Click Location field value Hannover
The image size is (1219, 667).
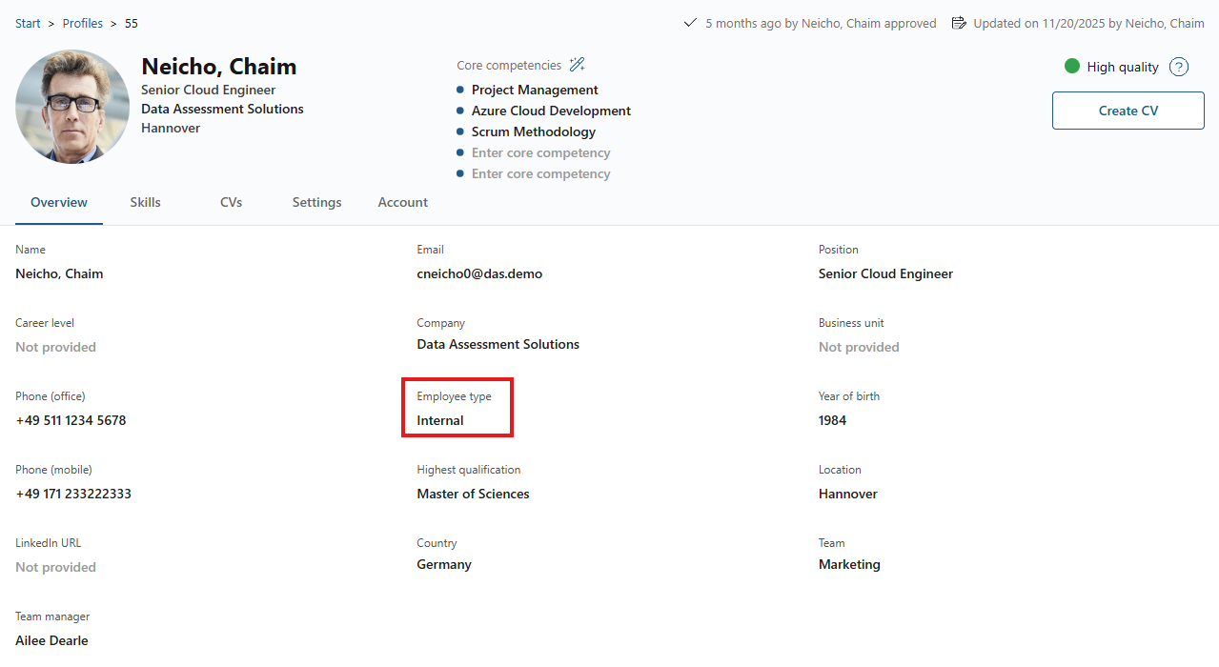click(x=848, y=494)
